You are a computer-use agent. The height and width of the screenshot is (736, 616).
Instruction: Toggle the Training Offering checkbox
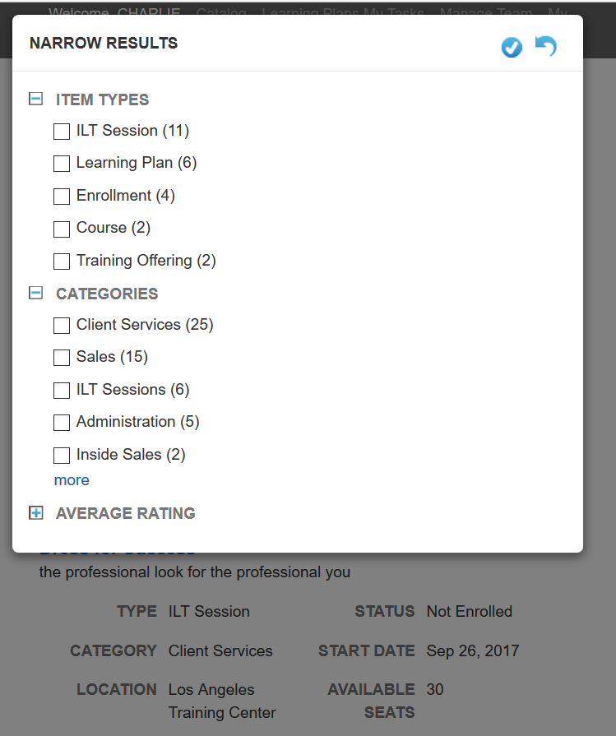coord(62,262)
